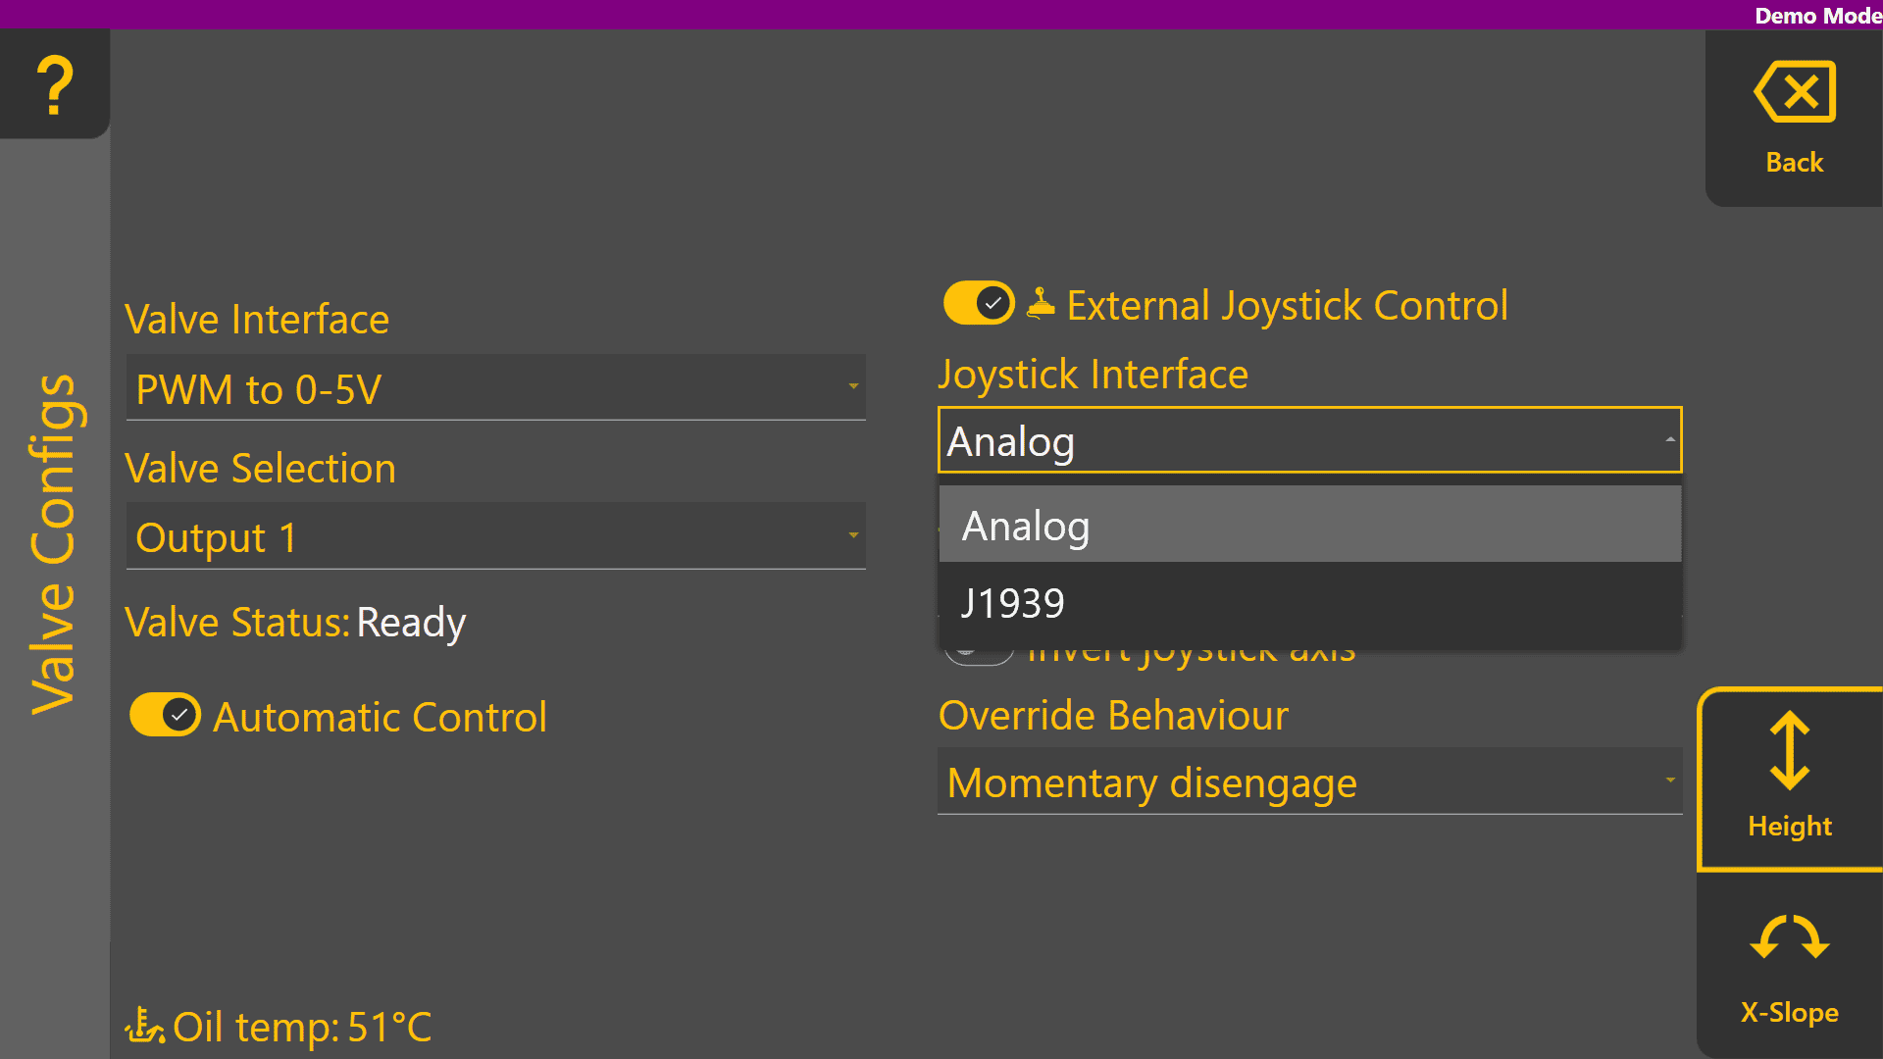The height and width of the screenshot is (1059, 1883).
Task: Click the Oil temp 51°C readout
Action: 302,1027
